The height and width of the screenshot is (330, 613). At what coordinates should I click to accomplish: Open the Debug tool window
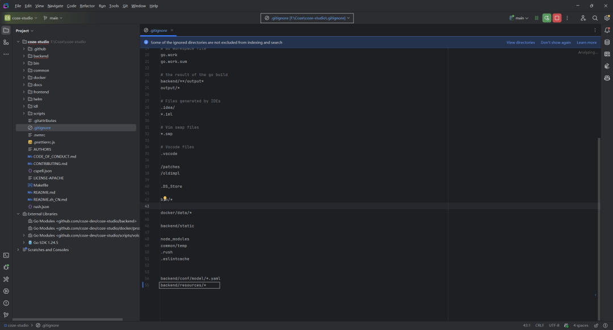(x=6, y=268)
